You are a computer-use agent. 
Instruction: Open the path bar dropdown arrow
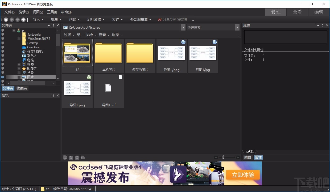pyautogui.click(x=183, y=27)
